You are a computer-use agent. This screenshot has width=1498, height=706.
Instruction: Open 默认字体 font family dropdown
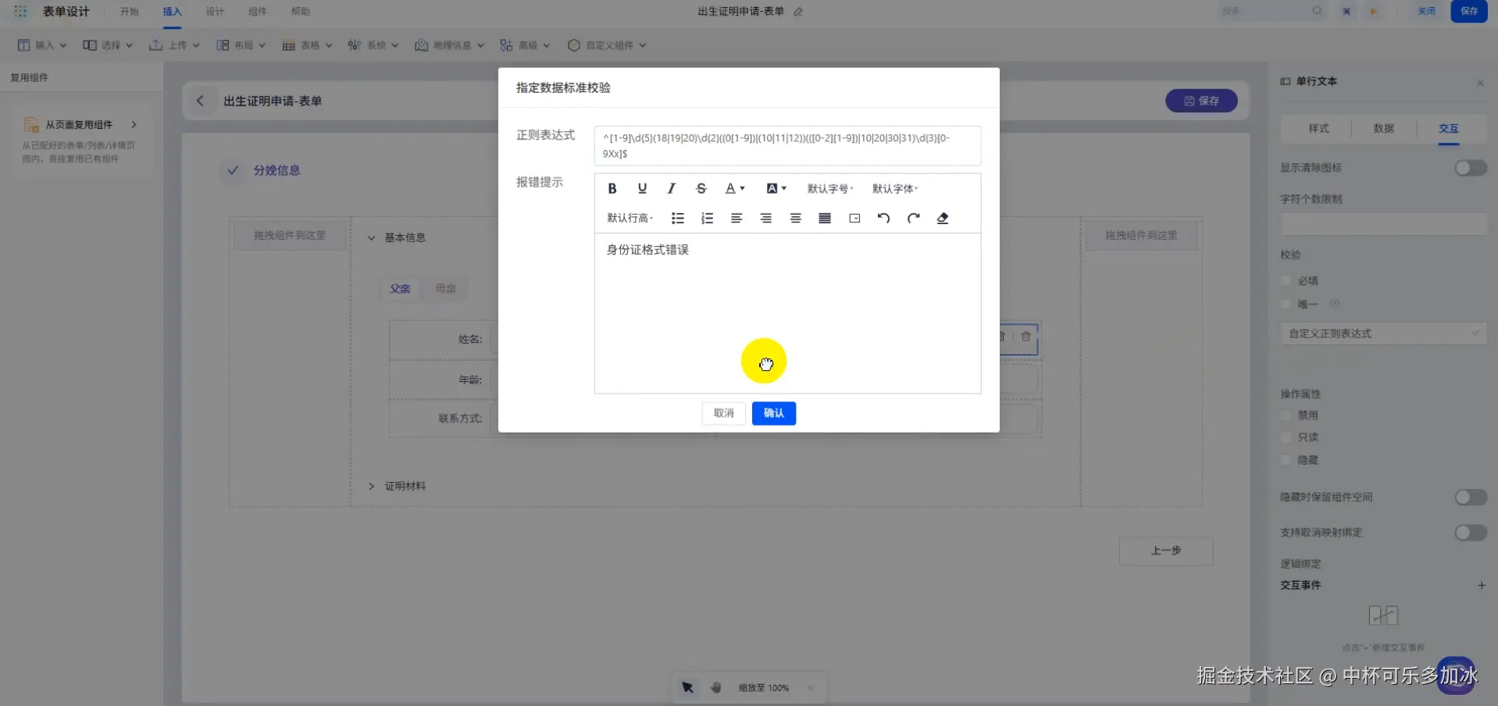(895, 188)
